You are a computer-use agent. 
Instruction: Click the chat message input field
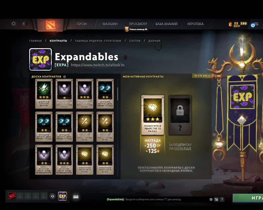[166, 199]
